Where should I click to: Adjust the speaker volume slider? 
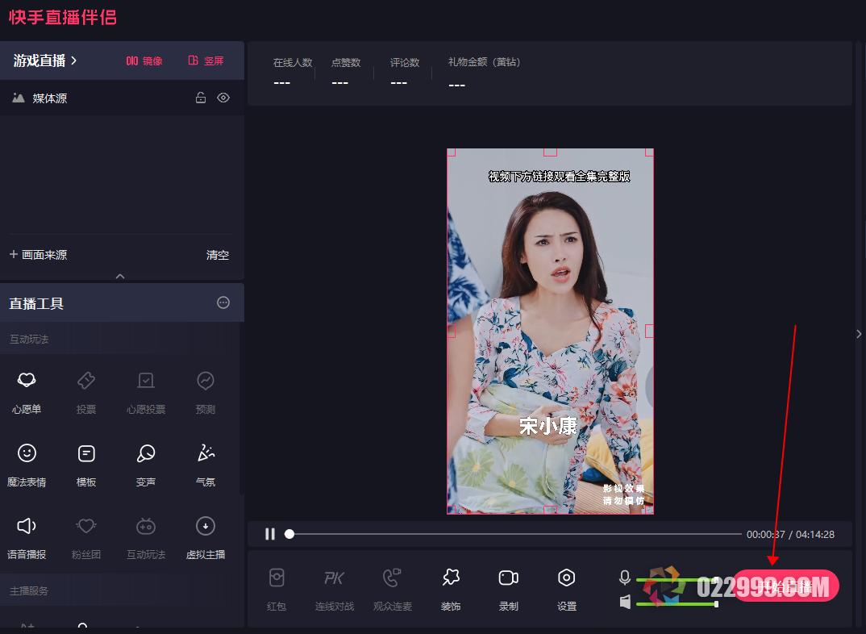[x=677, y=604]
